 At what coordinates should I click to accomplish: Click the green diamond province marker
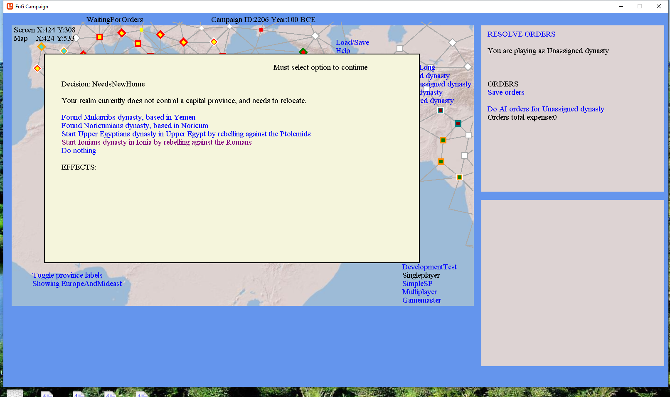pyautogui.click(x=303, y=51)
